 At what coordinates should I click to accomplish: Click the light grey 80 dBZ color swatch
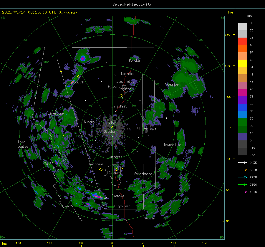pos(243,27)
